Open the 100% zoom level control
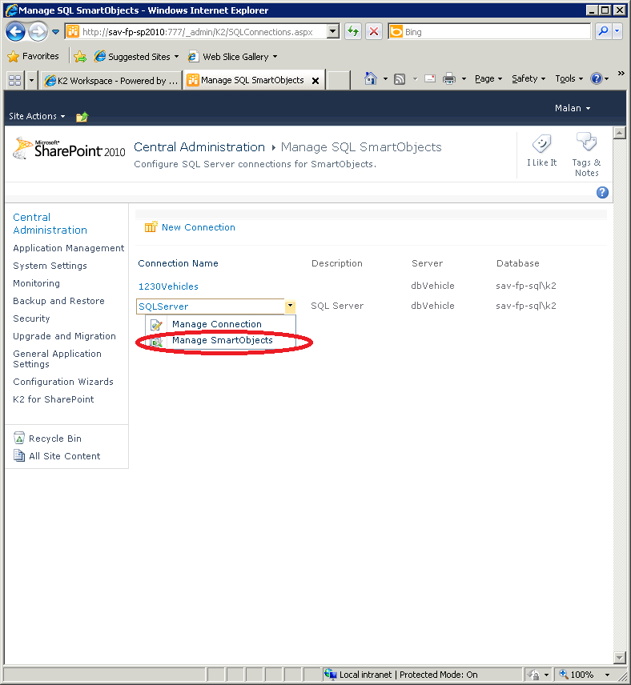This screenshot has width=631, height=685. (585, 675)
